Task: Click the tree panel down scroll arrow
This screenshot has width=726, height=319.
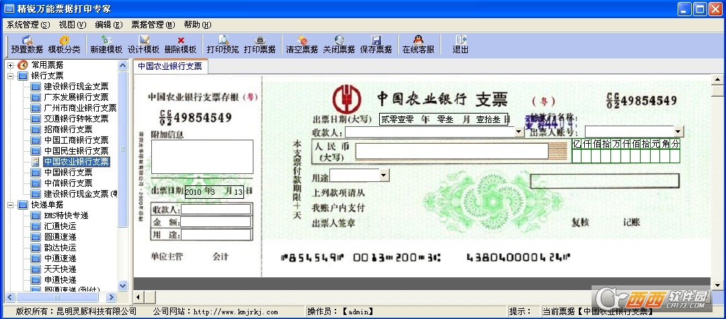Action: pyautogui.click(x=123, y=285)
